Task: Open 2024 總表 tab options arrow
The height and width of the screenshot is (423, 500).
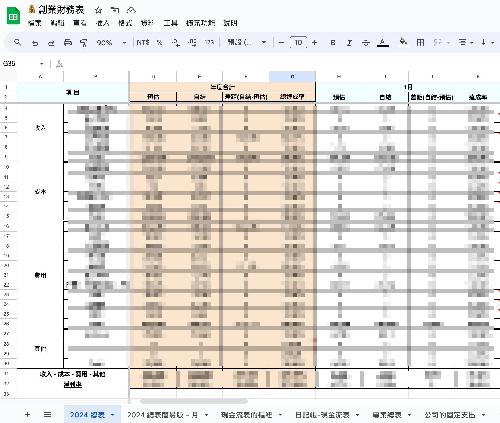Action: (x=113, y=415)
